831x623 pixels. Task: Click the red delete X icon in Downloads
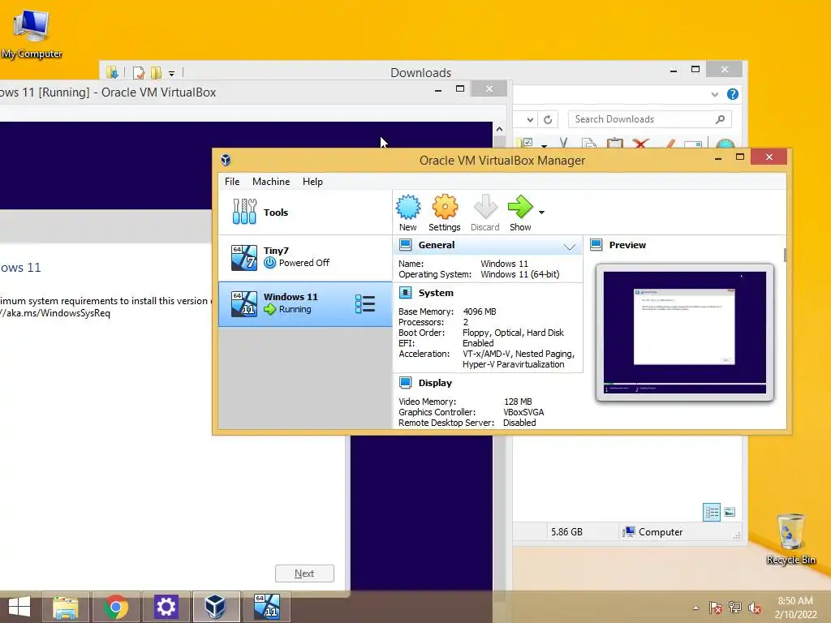point(641,143)
